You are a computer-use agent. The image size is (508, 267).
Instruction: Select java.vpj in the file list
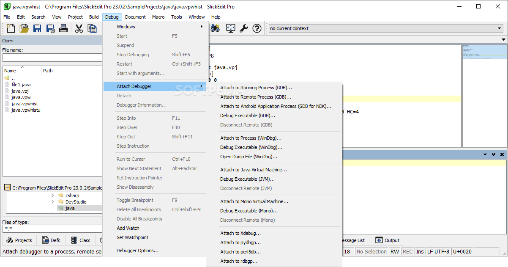[x=20, y=91]
